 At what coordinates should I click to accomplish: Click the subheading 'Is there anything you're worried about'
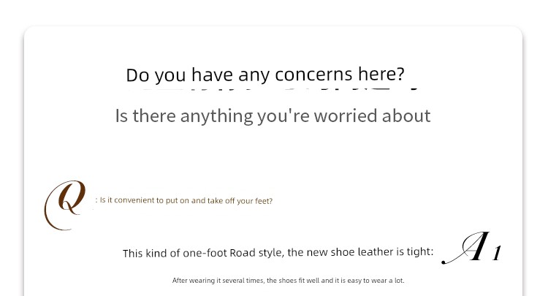(273, 115)
